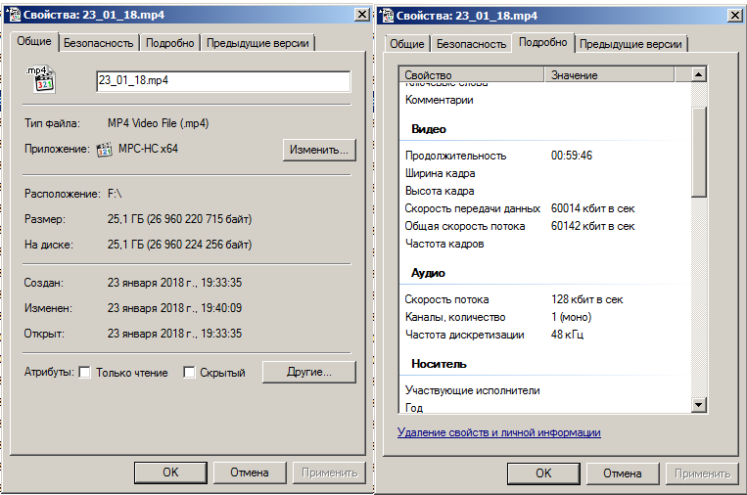This screenshot has width=747, height=495.
Task: Click the vertical scrollbar thumb
Action: (699, 152)
